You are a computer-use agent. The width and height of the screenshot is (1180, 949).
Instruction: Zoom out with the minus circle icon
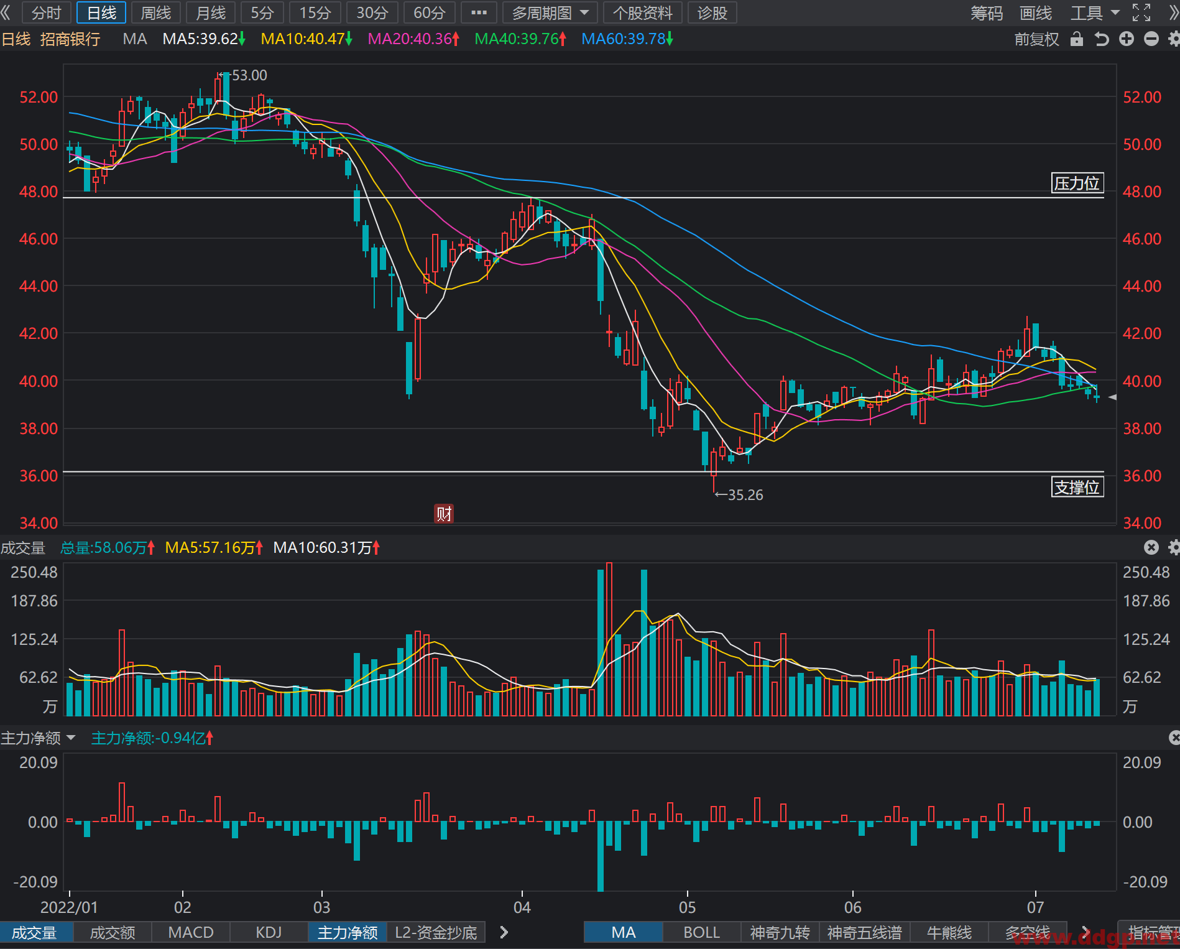[x=1151, y=39]
